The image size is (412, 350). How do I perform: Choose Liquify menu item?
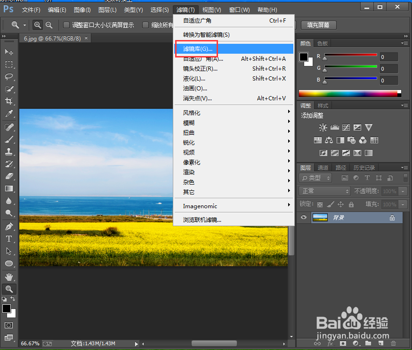click(234, 79)
